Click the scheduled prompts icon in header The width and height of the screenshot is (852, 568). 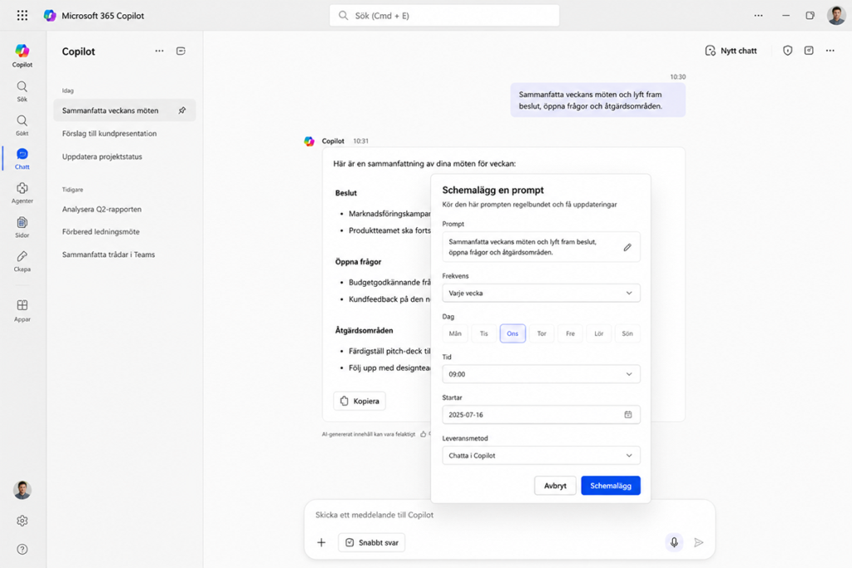click(809, 51)
